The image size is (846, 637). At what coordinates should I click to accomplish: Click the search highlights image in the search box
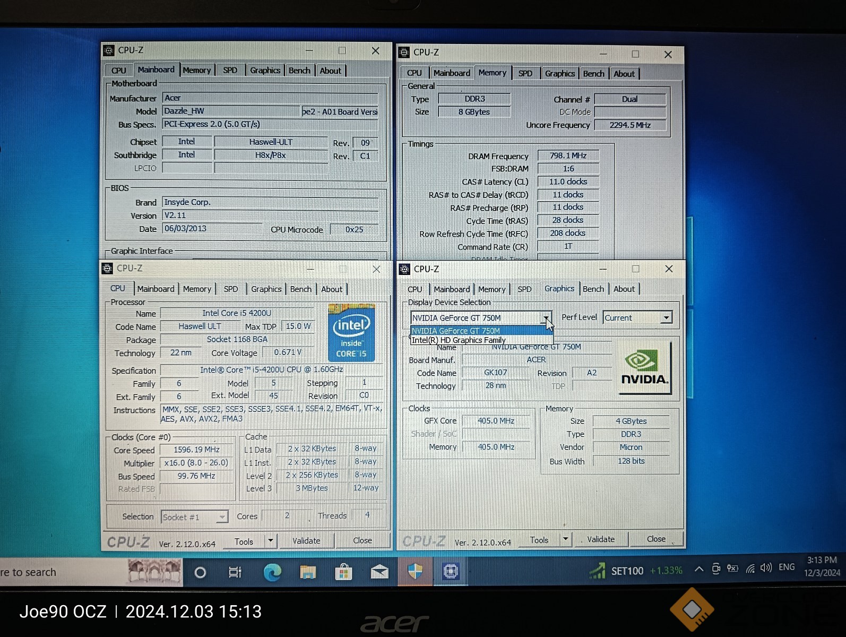pyautogui.click(x=154, y=571)
